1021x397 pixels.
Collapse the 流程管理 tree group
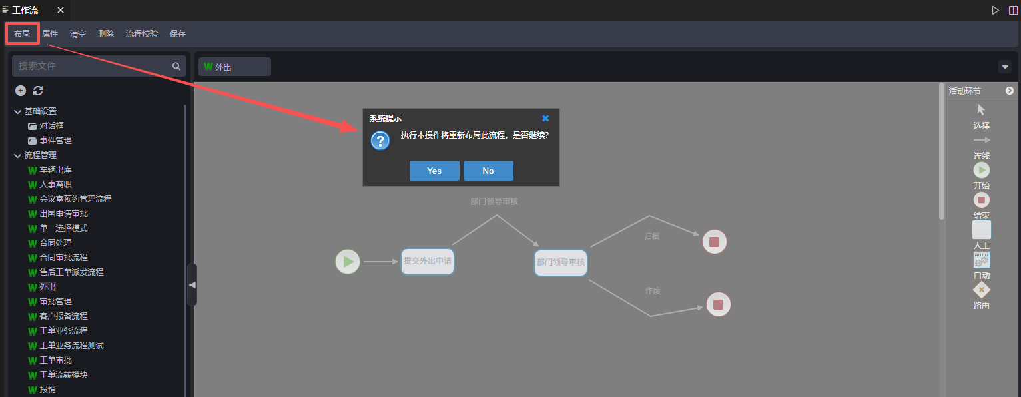pyautogui.click(x=18, y=155)
